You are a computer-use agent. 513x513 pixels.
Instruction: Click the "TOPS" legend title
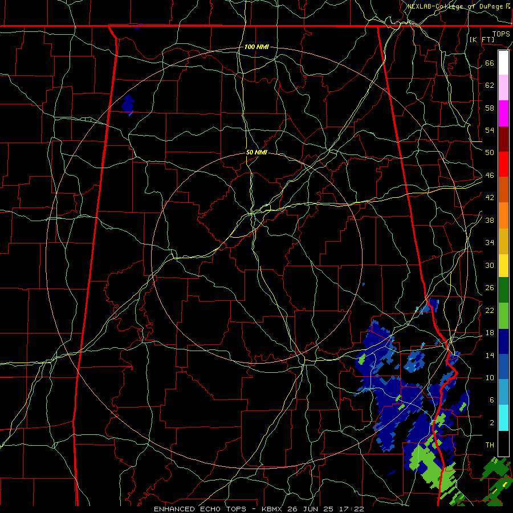501,34
